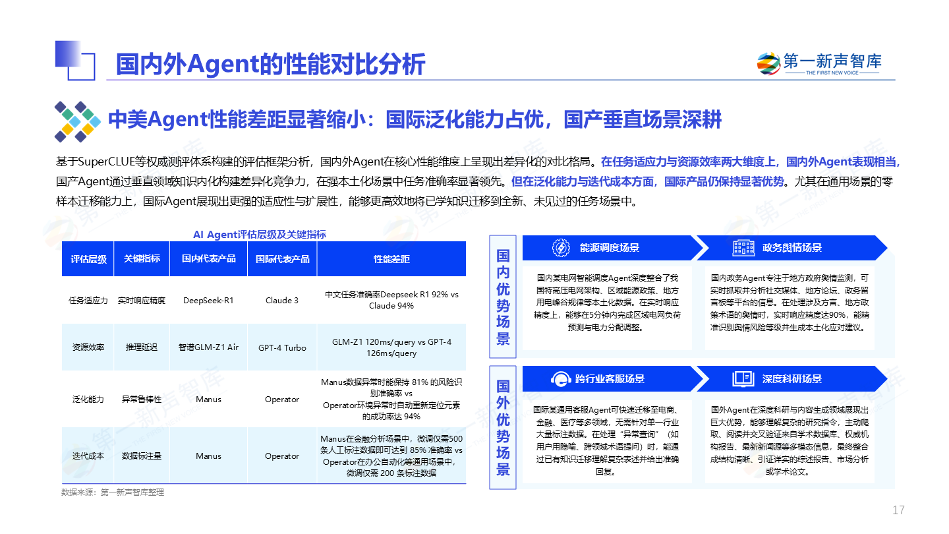949x534 pixels.
Task: Click the 第一新声智库 logo globe icon
Action: tap(768, 64)
